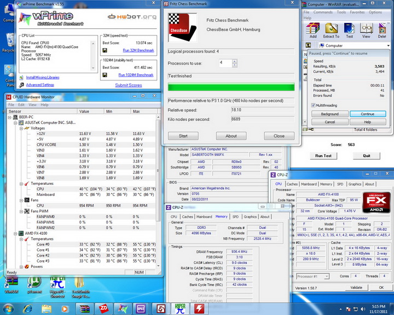Click Install Missing Libraries link
This screenshot has height=315, width=394.
pyautogui.click(x=43, y=77)
